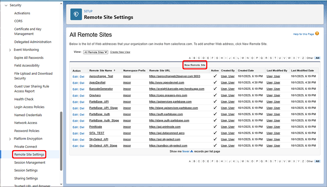Click Del for SkySelect_API_Stage
327x187 pixels.
pyautogui.click(x=82, y=146)
